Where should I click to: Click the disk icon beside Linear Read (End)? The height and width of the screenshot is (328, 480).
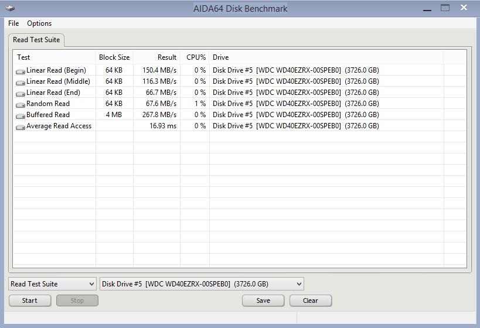(x=21, y=93)
